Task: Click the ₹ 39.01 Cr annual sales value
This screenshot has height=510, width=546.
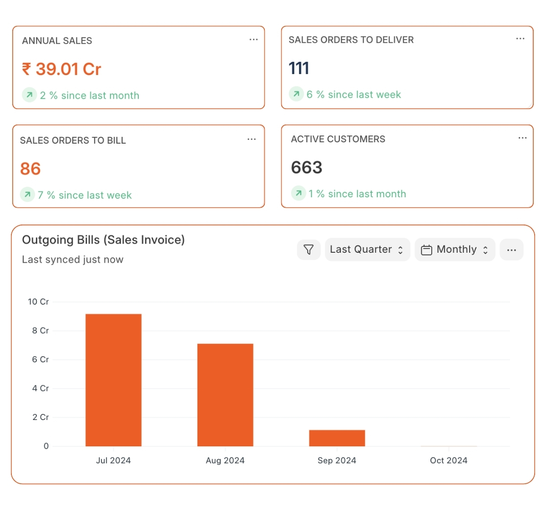Action: pyautogui.click(x=61, y=69)
